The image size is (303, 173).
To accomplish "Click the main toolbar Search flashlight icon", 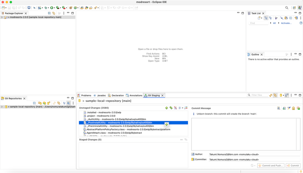I will pyautogui.click(x=96, y=8).
